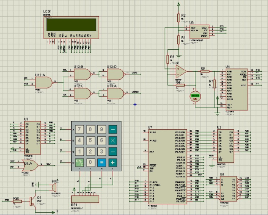268x215 pixels.
Task: Select the RP1 resistor pack
Action: coord(85,199)
